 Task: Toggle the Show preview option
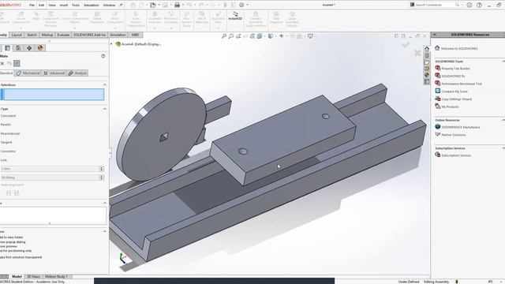(x=9, y=246)
